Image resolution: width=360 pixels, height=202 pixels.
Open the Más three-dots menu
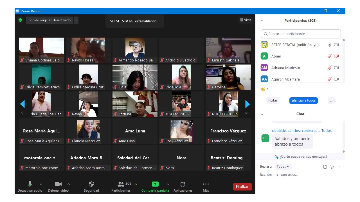[x=206, y=187]
